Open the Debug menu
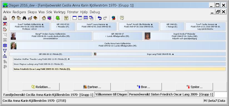This screenshot has width=229, height=106. click(95, 12)
